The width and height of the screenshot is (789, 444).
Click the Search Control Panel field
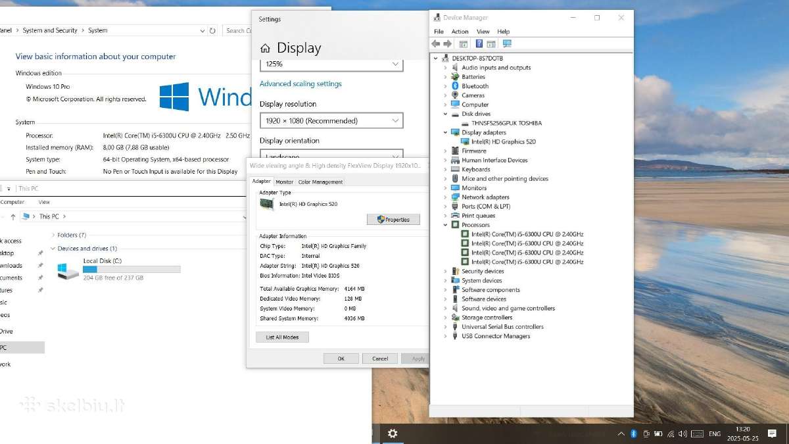tap(237, 30)
